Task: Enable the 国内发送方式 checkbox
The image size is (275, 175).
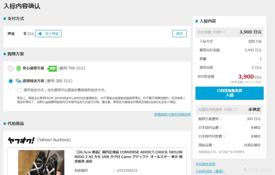Action: point(19,90)
